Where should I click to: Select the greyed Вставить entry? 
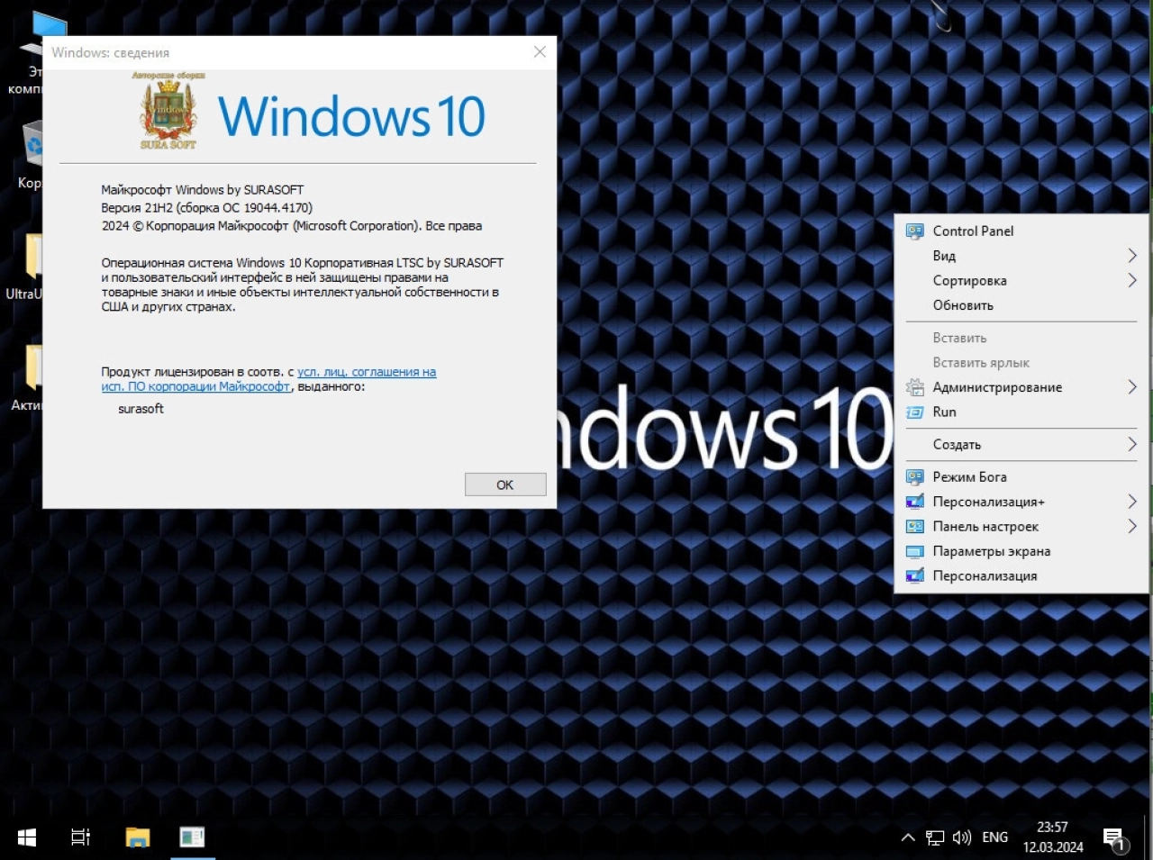[1021, 338]
